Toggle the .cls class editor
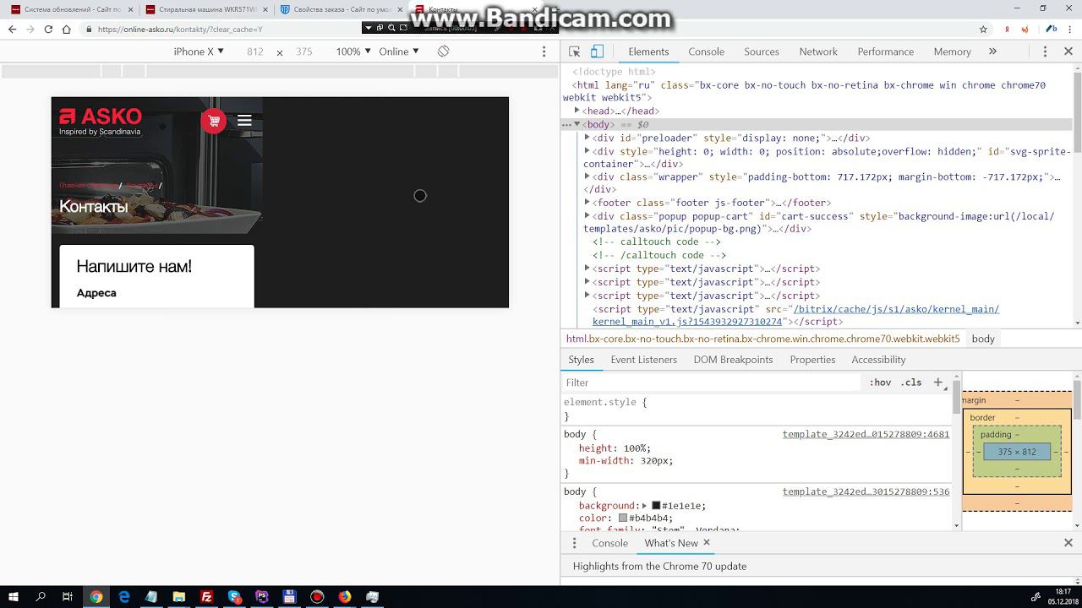The width and height of the screenshot is (1082, 608). click(x=911, y=383)
